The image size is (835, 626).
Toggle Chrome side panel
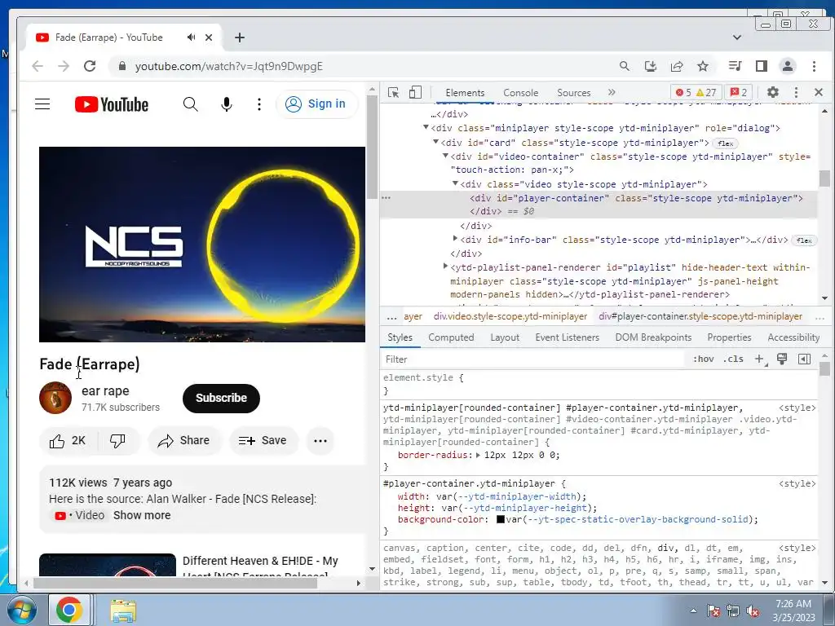pyautogui.click(x=762, y=66)
